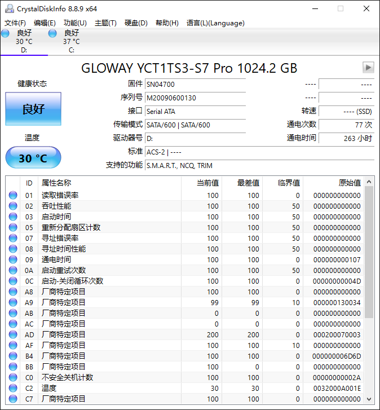The width and height of the screenshot is (380, 410).
Task: Click the 通电时间 value 263 小时
Action: pos(347,139)
